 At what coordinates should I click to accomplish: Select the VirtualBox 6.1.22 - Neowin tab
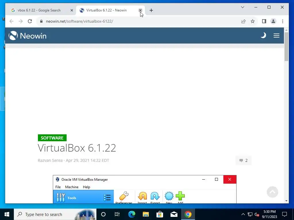(110, 10)
